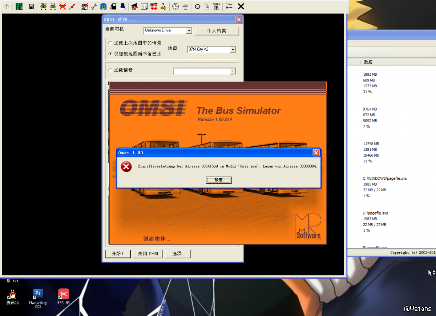Click the driver face icon

(134, 6)
